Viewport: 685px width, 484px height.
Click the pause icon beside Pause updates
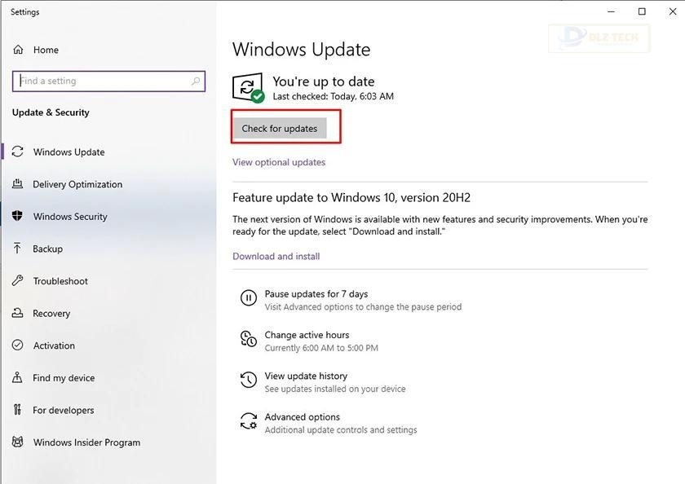249,298
